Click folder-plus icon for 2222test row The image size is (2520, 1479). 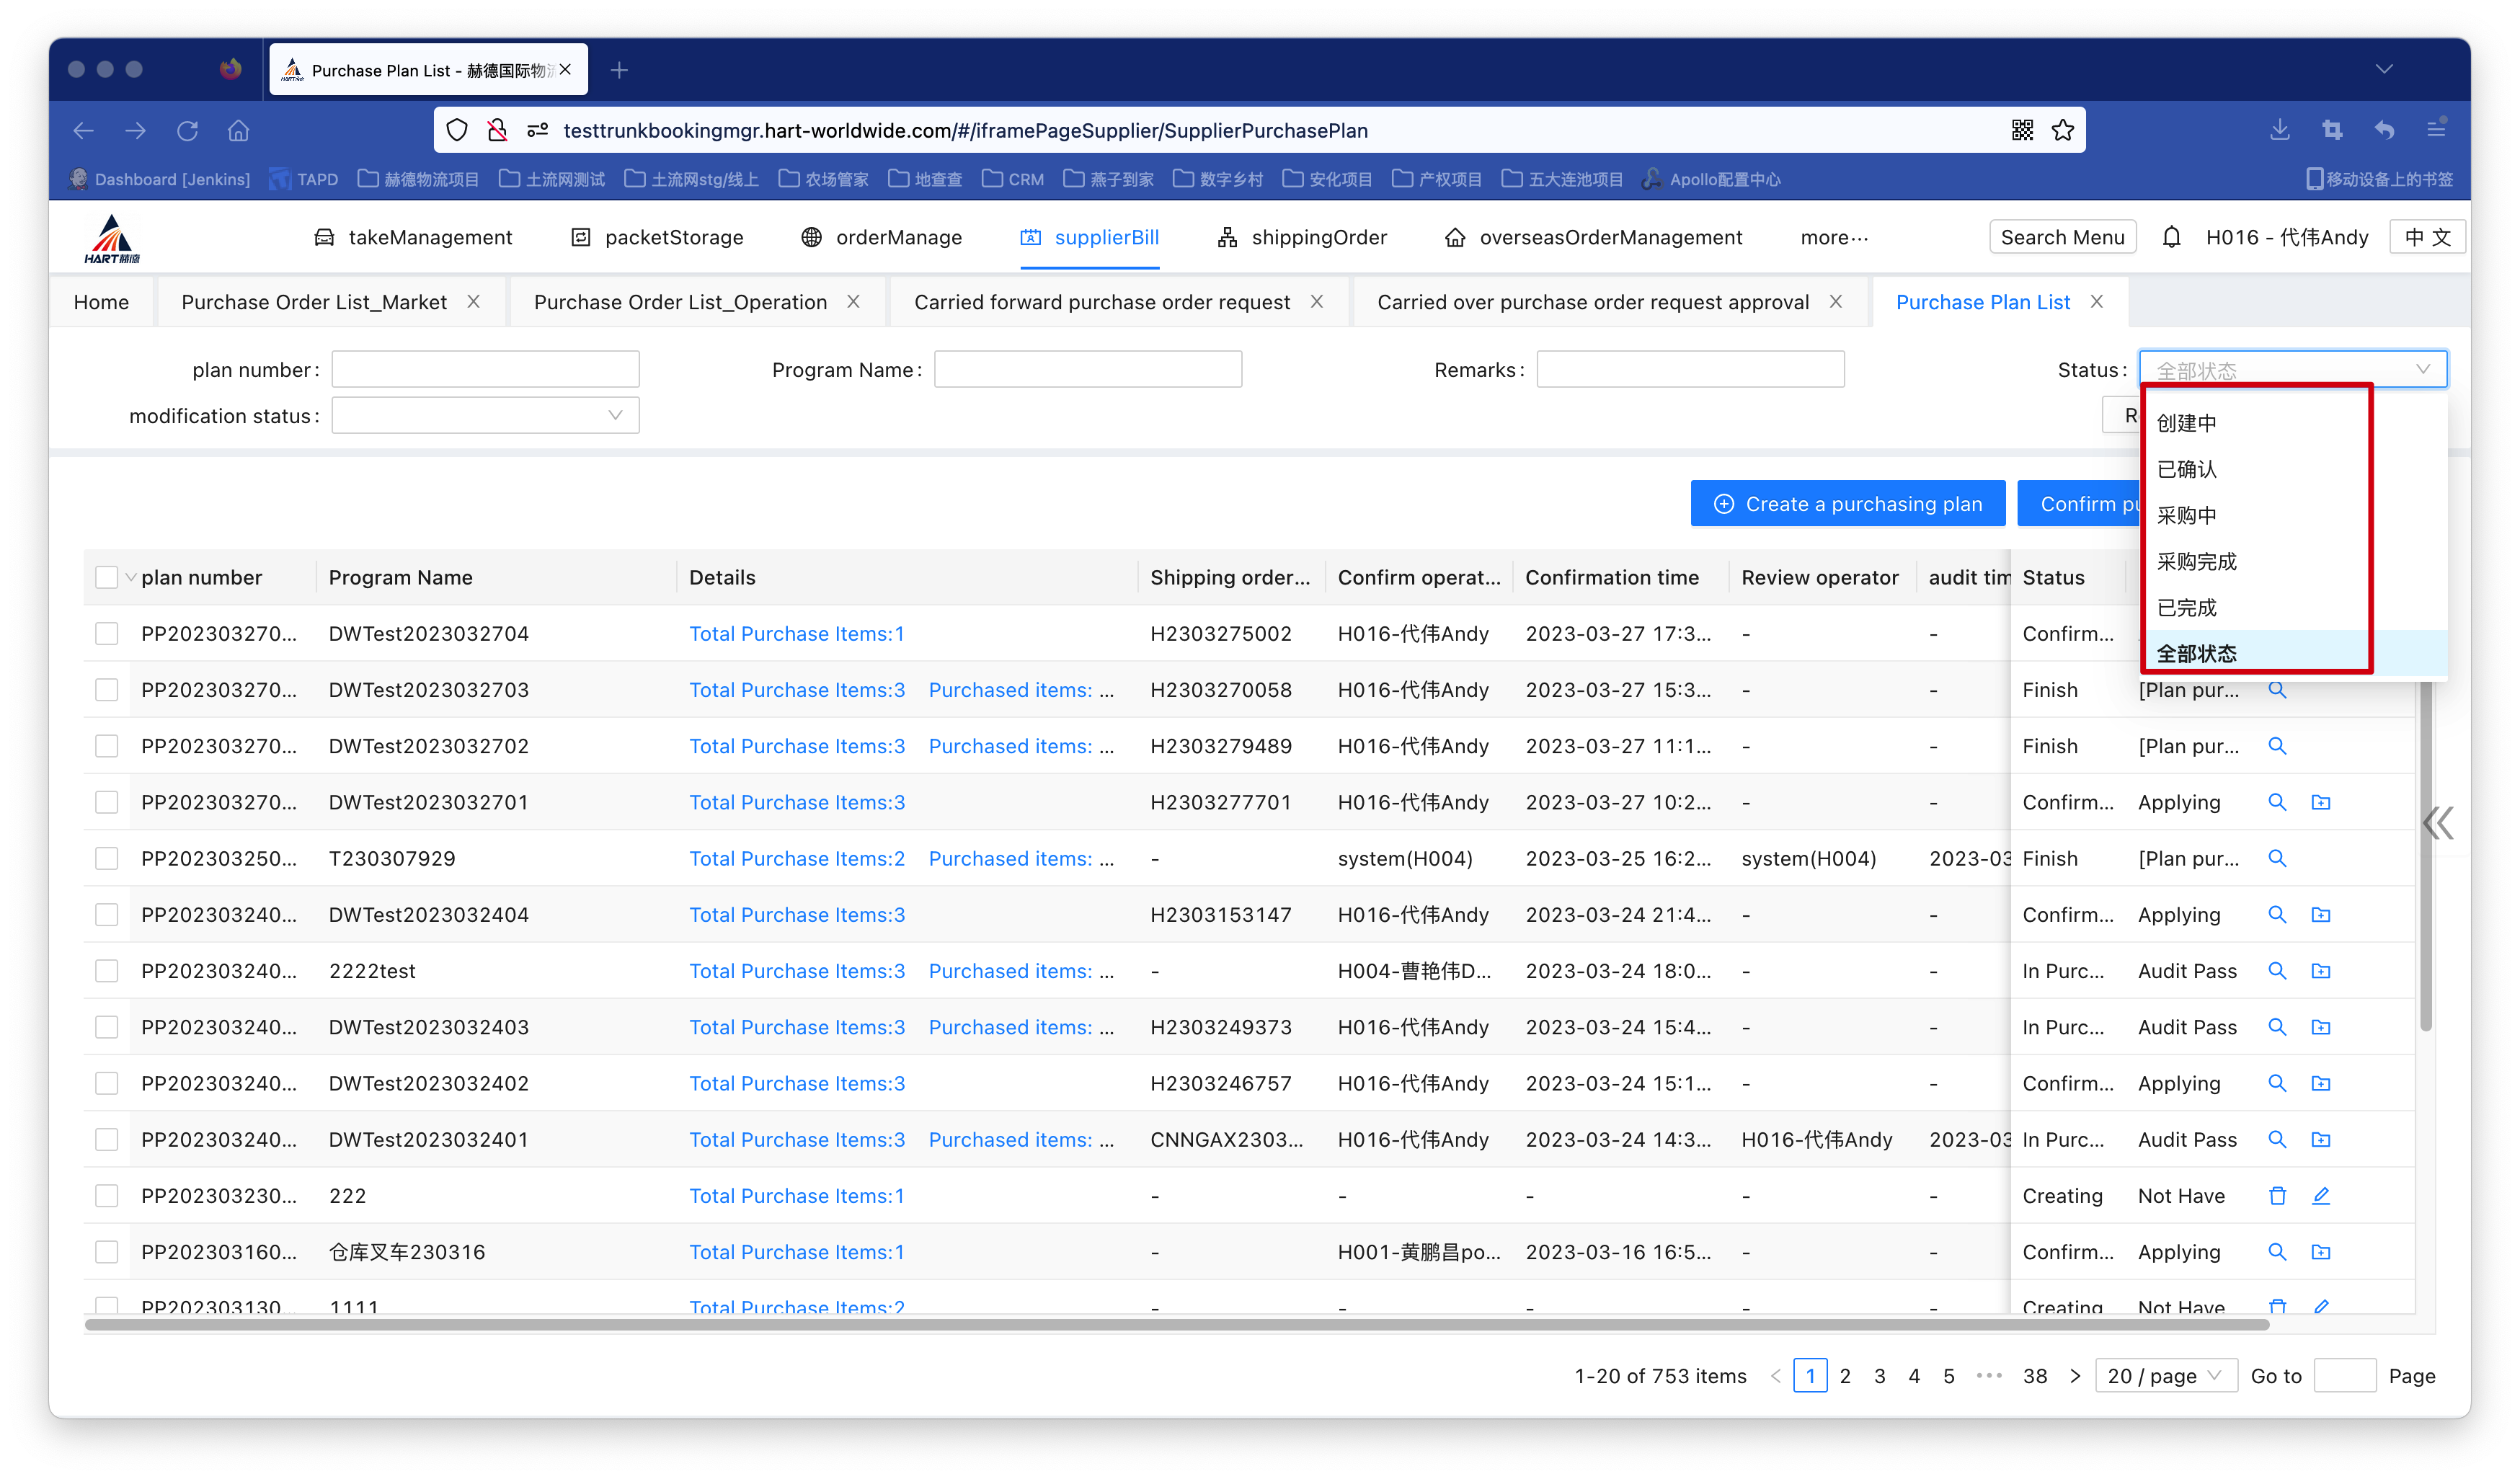[2321, 971]
